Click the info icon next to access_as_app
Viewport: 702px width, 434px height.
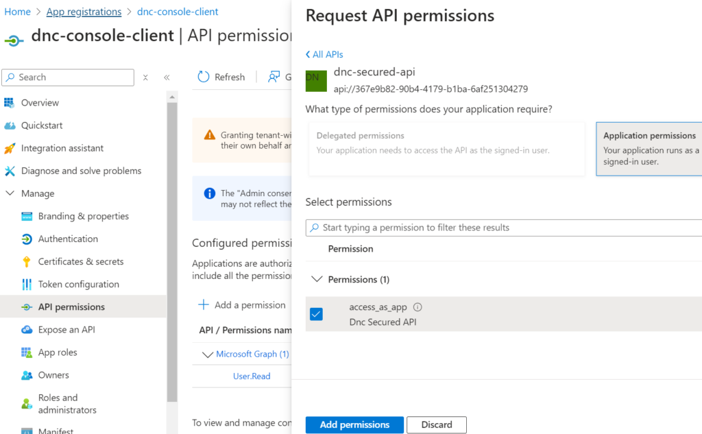click(417, 307)
